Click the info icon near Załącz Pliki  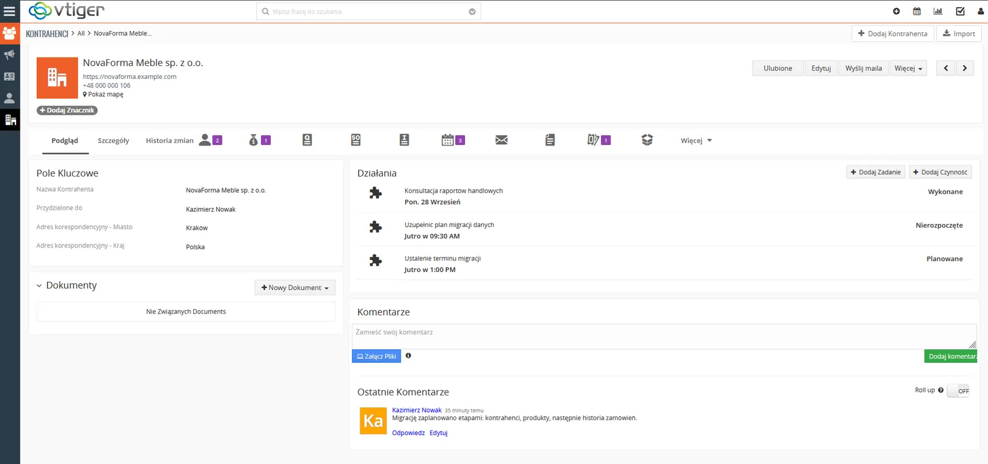[408, 355]
